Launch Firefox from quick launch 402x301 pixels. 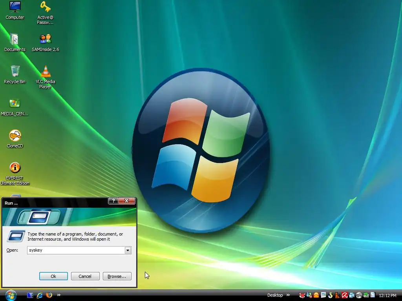pyautogui.click(x=49, y=295)
